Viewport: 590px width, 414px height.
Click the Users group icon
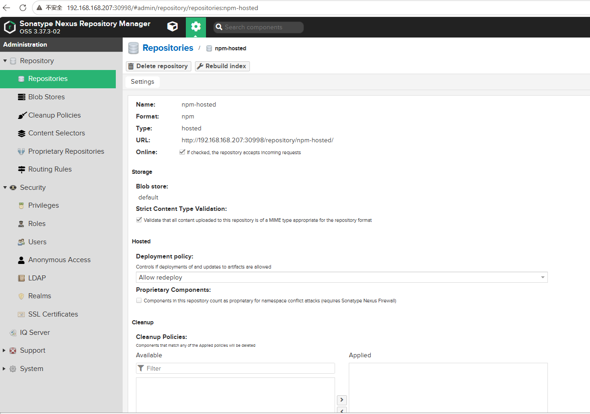click(22, 242)
